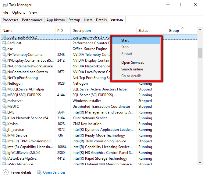The image size is (203, 180).
Task: Click the Open Services gear icon at bottom
Action: 39,172
